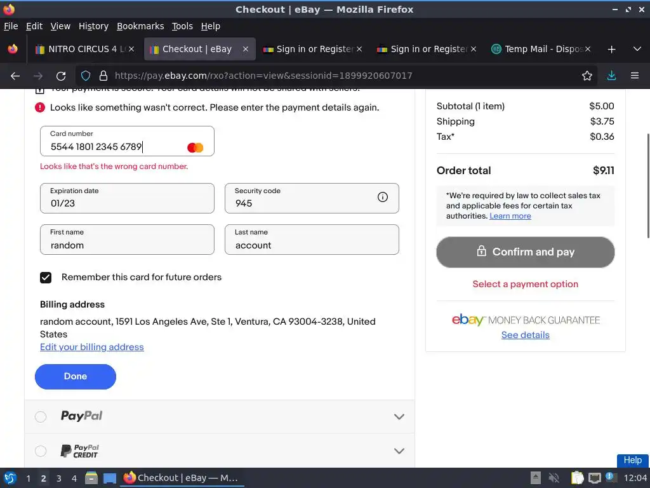Click the Mastercard logo in card field

(x=196, y=147)
